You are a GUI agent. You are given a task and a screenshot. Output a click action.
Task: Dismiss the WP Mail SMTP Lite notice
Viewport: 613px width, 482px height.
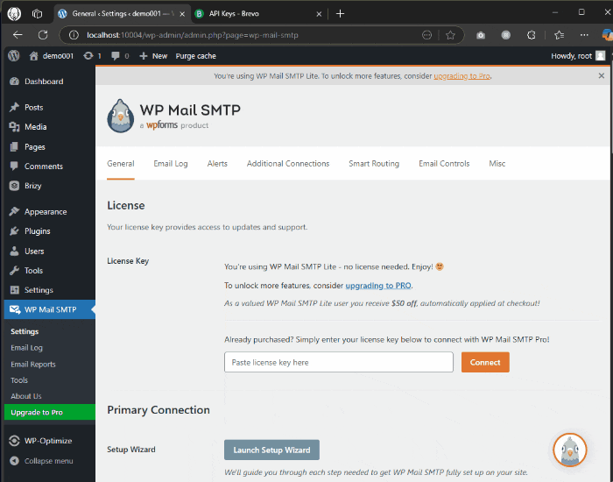tap(601, 76)
